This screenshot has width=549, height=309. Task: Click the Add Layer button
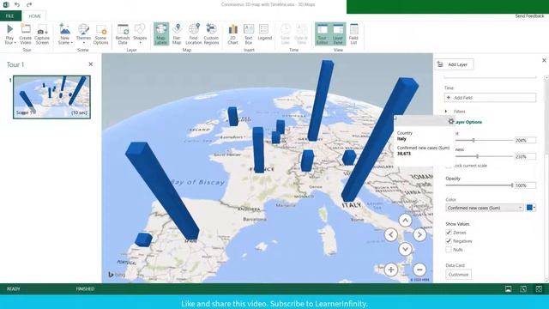pyautogui.click(x=454, y=64)
